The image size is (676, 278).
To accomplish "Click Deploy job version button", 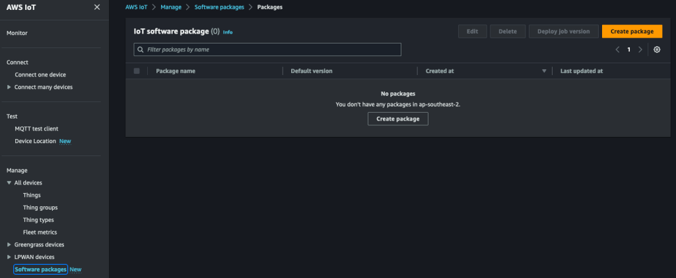I will [x=564, y=32].
